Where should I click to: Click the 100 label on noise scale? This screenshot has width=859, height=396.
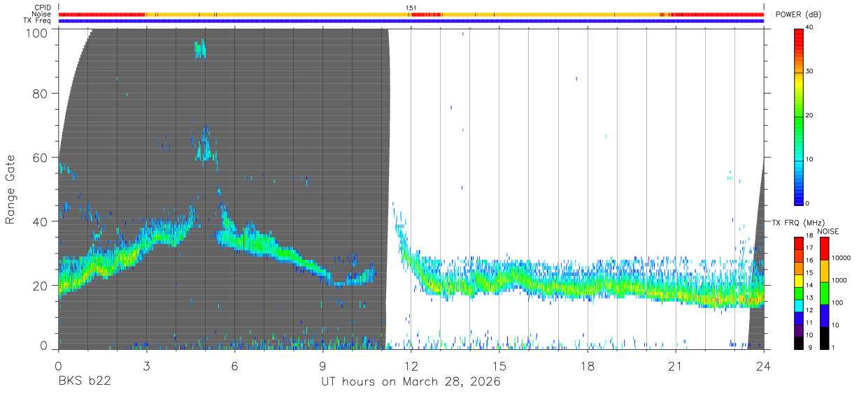(x=838, y=303)
